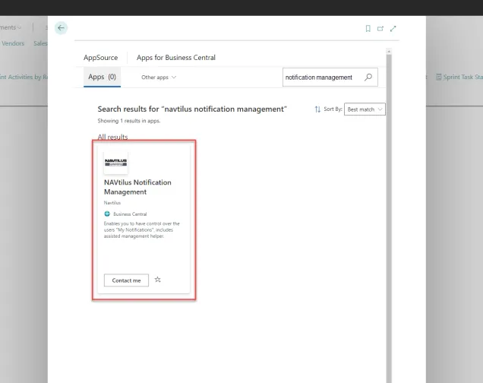Click the Contact me button
483x383 pixels.
[126, 280]
